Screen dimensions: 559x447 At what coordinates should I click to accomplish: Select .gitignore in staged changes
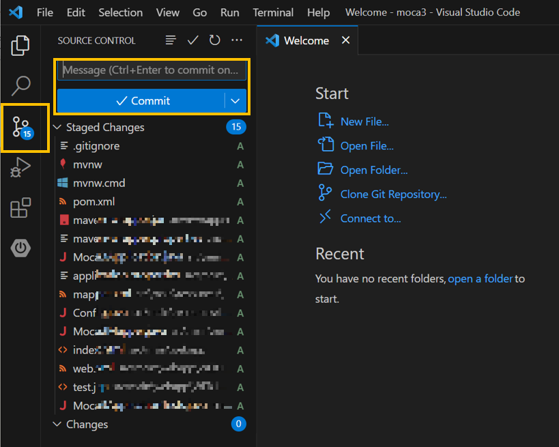point(151,146)
